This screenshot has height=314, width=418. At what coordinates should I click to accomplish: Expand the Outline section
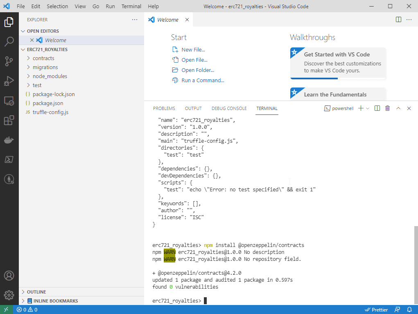pos(81,292)
